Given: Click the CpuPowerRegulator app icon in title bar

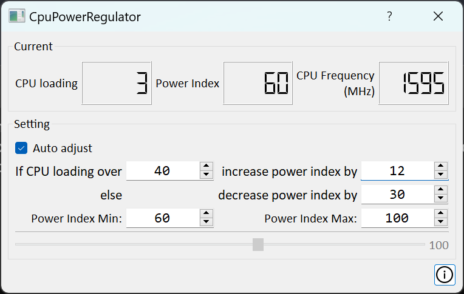Looking at the screenshot, I should [17, 16].
